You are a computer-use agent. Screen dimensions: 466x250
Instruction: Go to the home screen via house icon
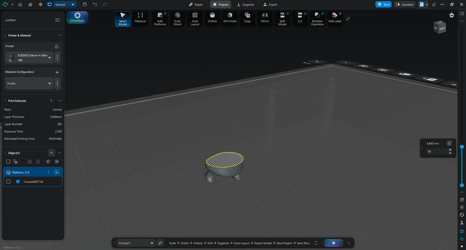20,5
